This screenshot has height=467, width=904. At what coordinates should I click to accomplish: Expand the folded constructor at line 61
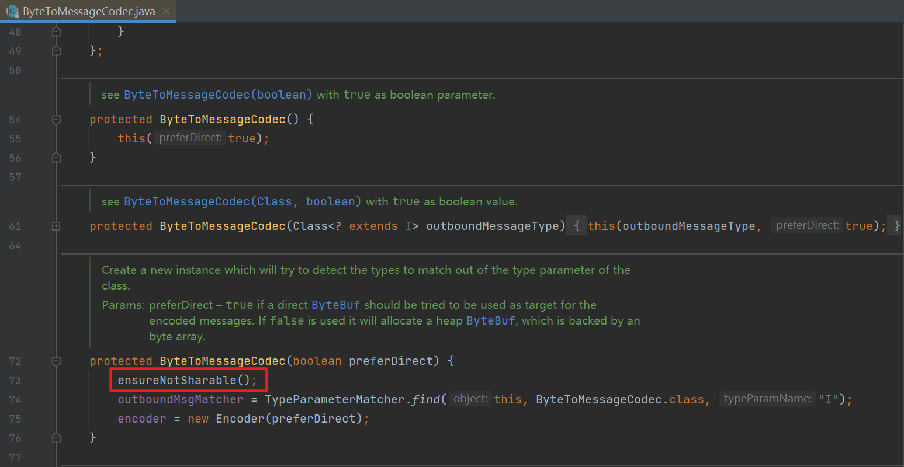pyautogui.click(x=56, y=226)
